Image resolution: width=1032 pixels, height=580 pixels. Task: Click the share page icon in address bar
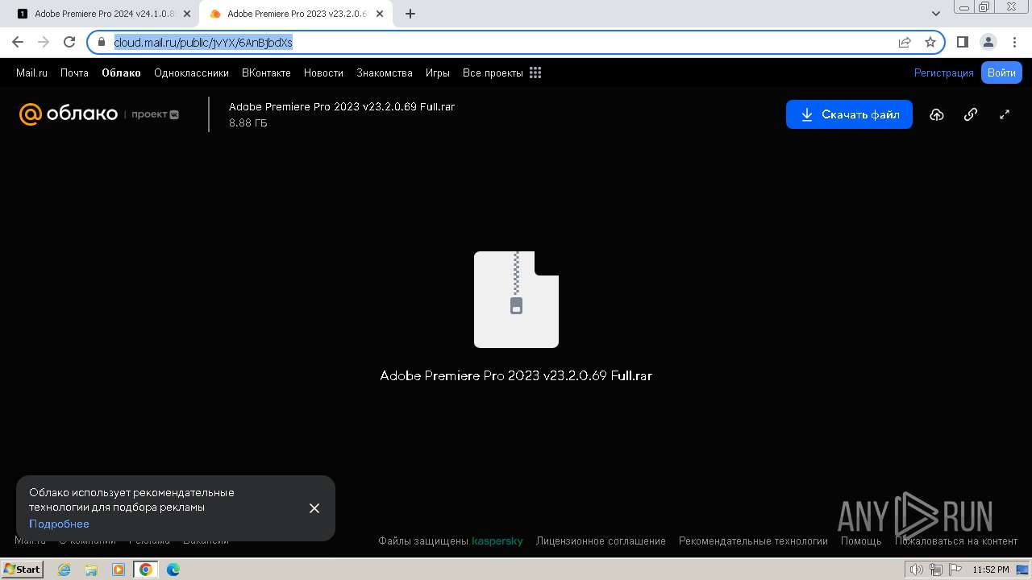(x=905, y=42)
